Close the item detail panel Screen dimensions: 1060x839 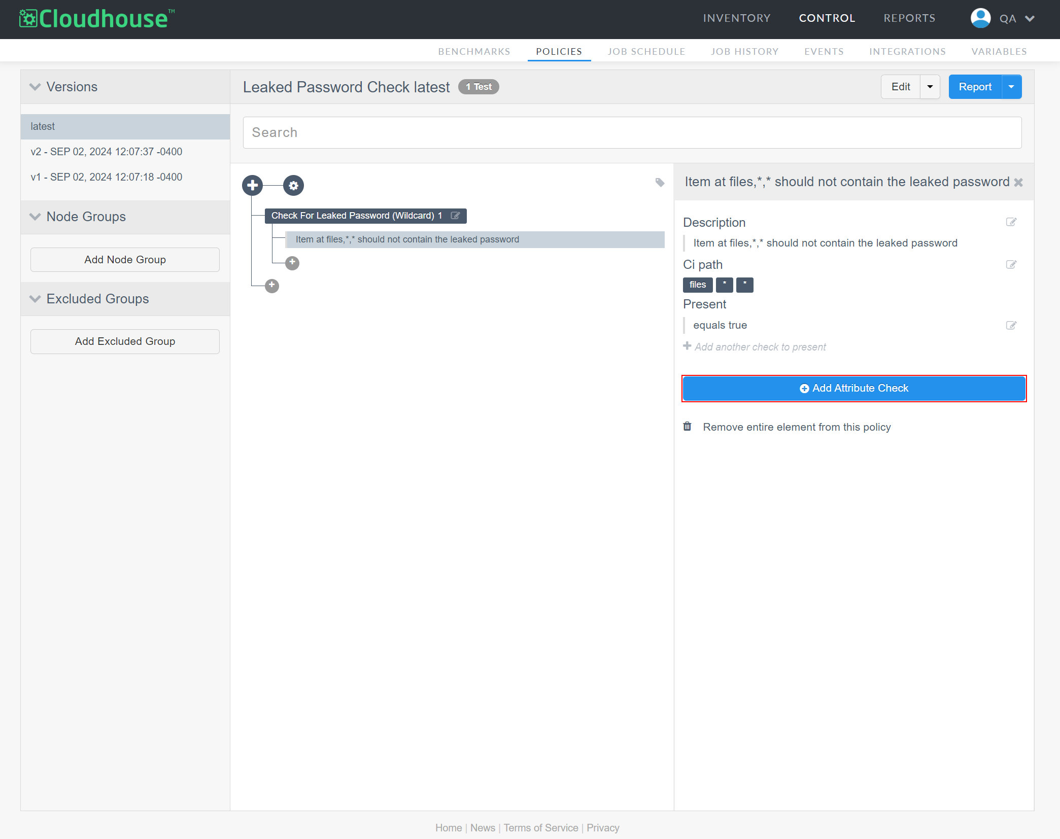(1018, 182)
